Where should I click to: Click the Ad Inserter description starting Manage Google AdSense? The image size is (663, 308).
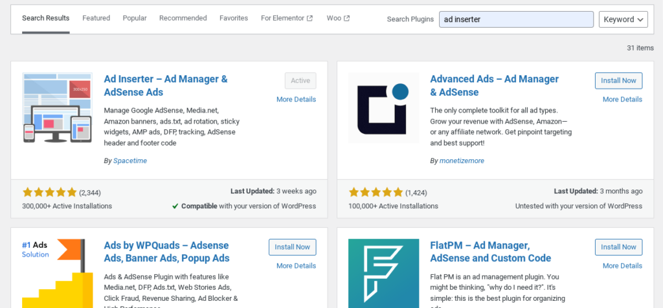point(172,127)
